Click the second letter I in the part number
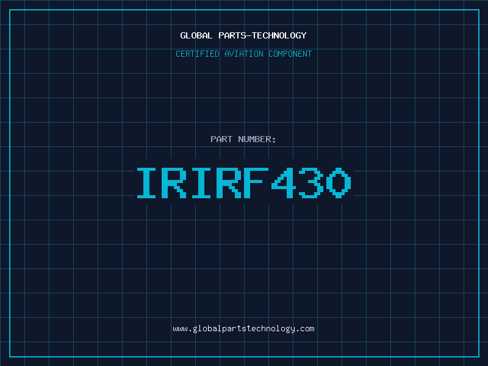 pyautogui.click(x=202, y=183)
